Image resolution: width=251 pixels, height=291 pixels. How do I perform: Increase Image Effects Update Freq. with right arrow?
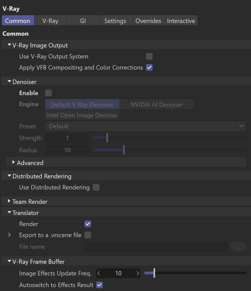click(x=138, y=273)
